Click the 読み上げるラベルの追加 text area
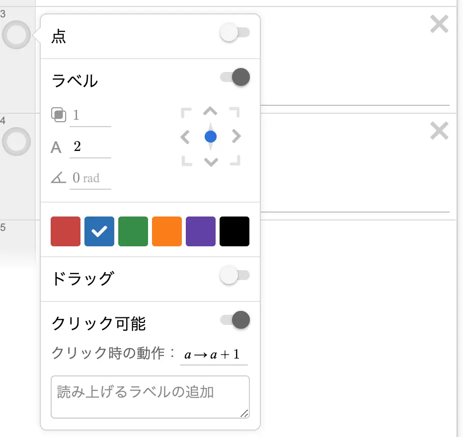This screenshot has width=467, height=437. [x=150, y=397]
